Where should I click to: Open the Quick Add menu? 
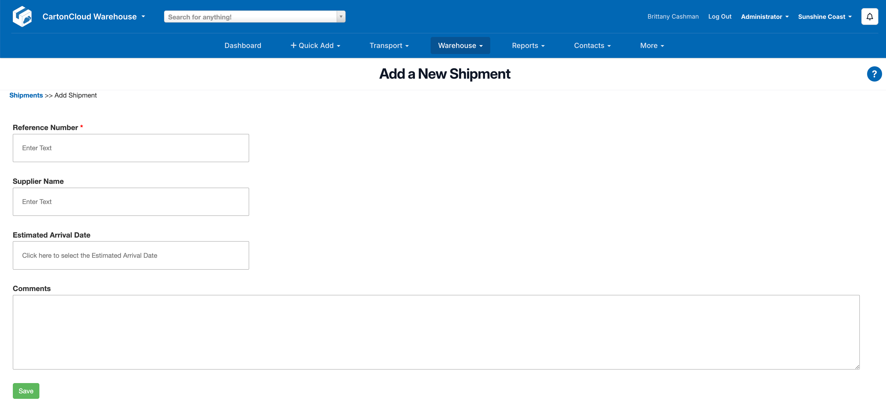click(315, 45)
